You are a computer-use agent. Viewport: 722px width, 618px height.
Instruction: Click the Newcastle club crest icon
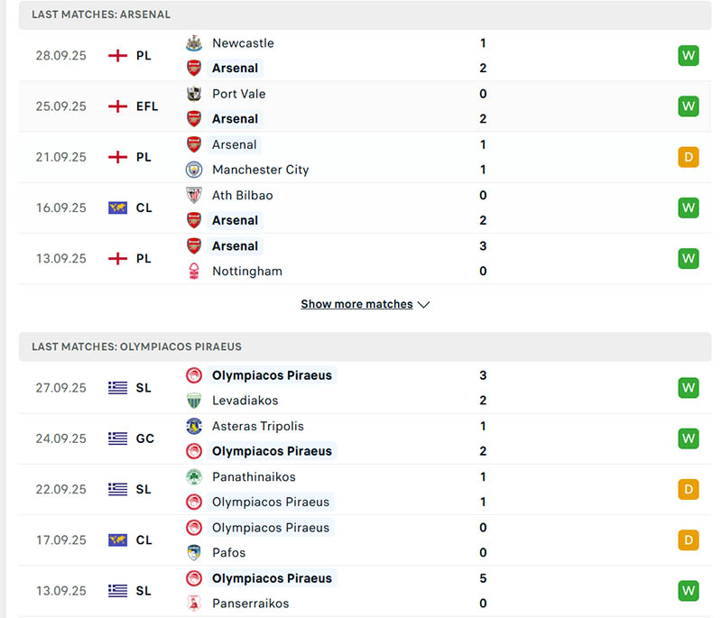pos(194,43)
